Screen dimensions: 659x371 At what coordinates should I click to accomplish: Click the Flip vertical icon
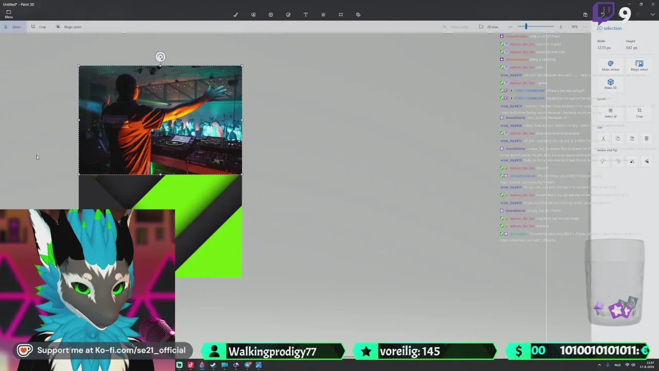tap(647, 161)
